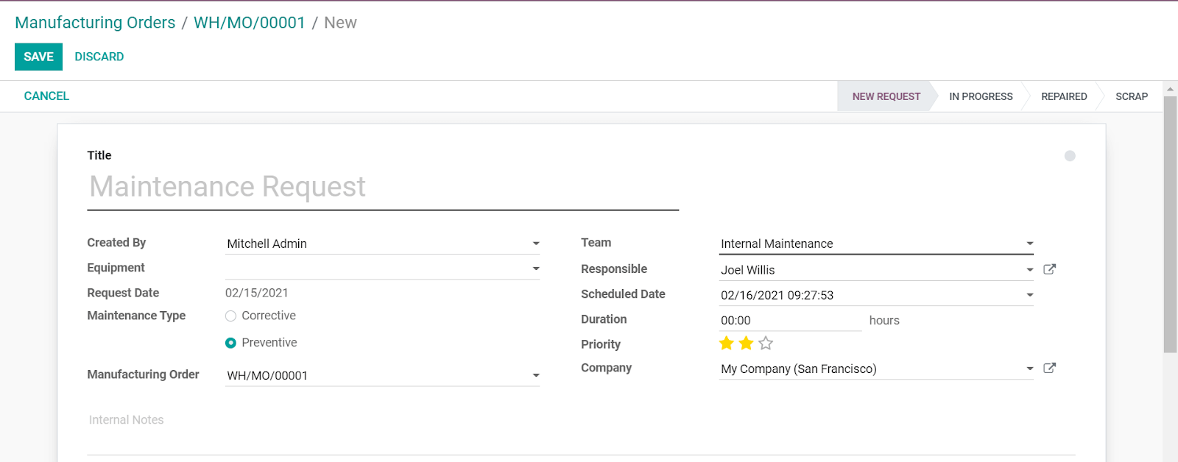The height and width of the screenshot is (462, 1178).
Task: Open external link icon beside Company
Action: coord(1050,368)
